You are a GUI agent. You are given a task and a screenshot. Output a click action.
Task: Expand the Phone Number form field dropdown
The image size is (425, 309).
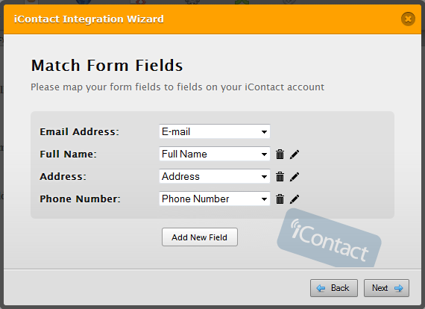point(215,199)
